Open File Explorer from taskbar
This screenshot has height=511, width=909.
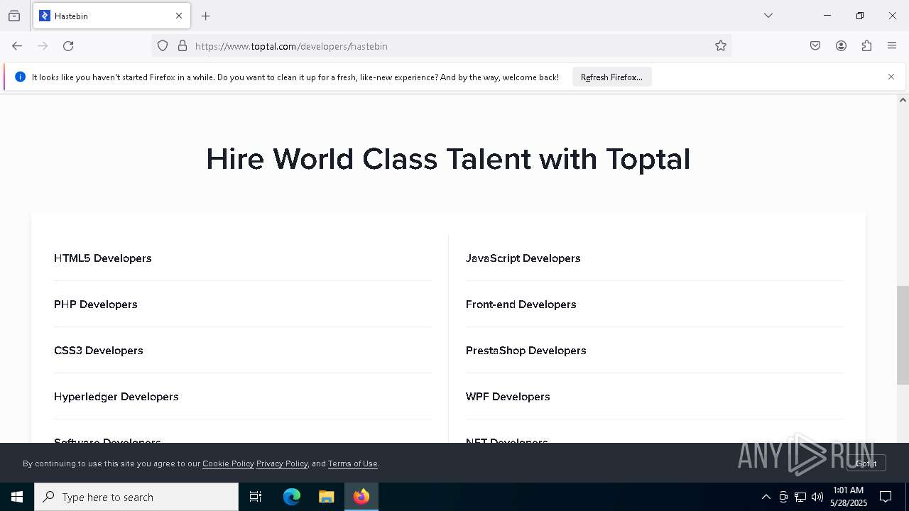[x=326, y=497]
